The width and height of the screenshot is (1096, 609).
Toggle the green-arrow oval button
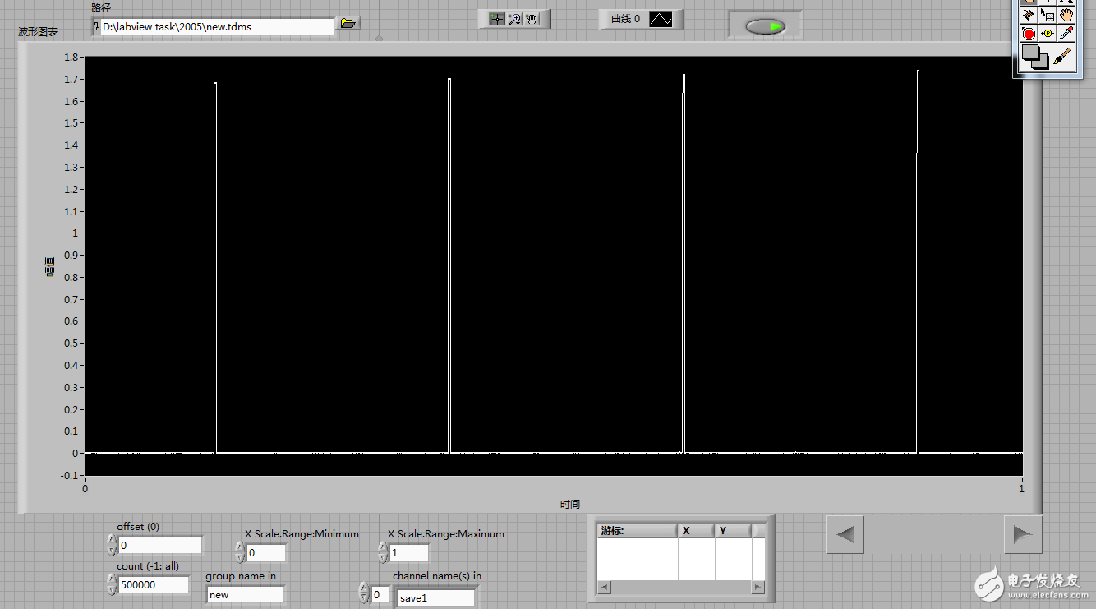point(765,27)
